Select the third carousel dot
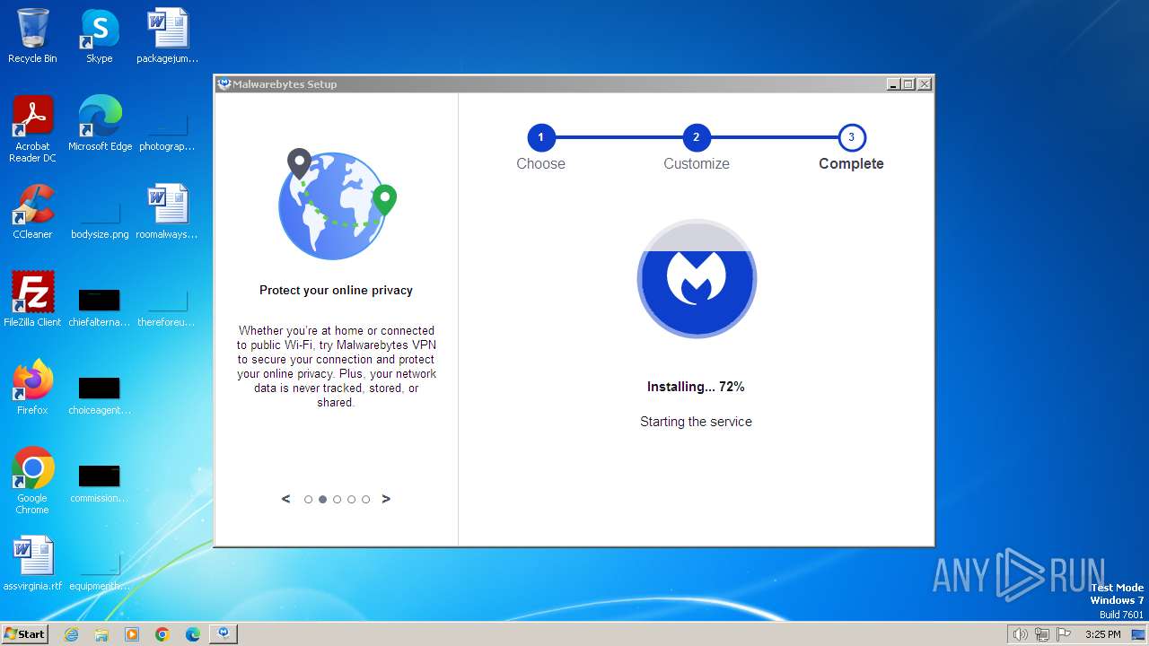The height and width of the screenshot is (646, 1149). pyautogui.click(x=337, y=500)
